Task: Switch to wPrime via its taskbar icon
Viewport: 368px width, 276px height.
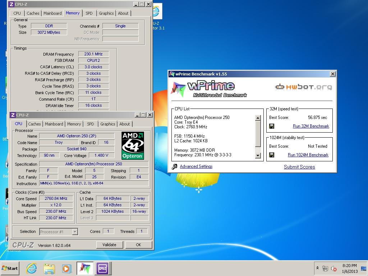Action: click(85, 268)
